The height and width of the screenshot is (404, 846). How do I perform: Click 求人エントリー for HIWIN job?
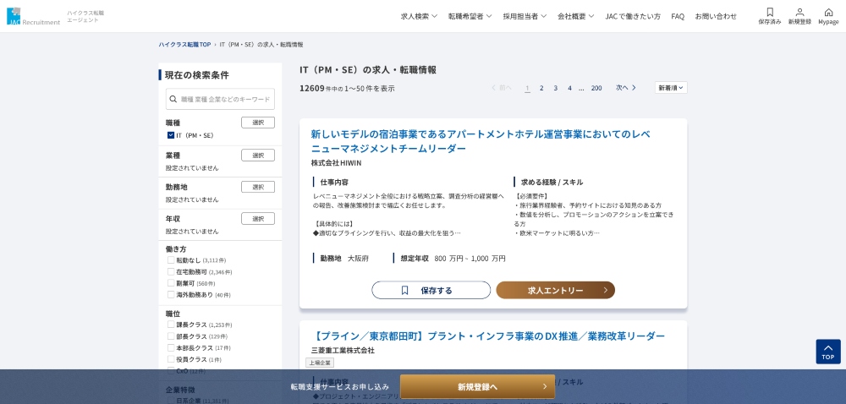tap(555, 290)
